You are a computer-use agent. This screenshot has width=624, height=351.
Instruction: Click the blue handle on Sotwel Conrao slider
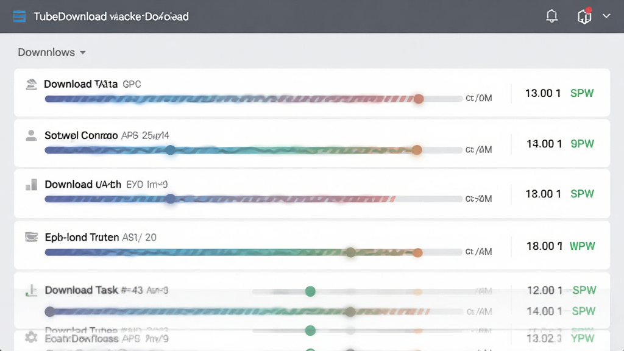171,150
